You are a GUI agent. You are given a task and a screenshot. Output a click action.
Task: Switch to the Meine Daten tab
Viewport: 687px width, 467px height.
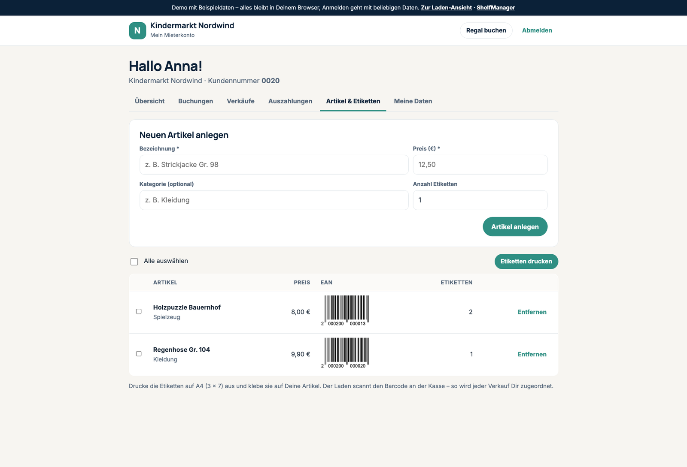pyautogui.click(x=413, y=101)
